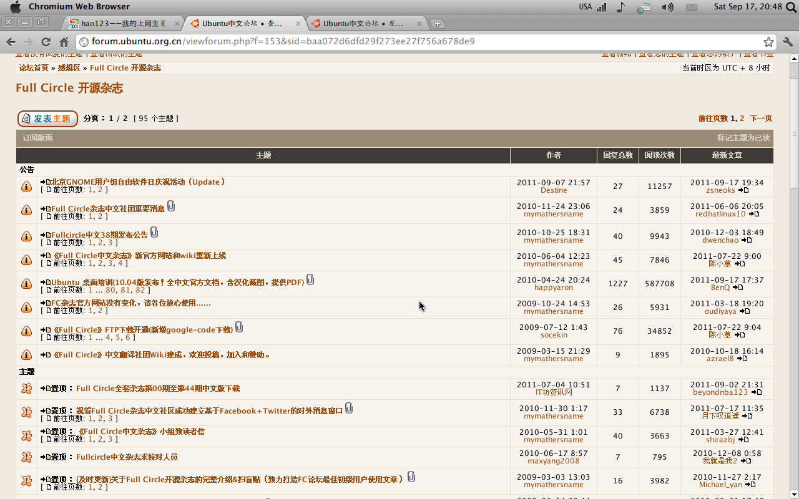
Task: Click the browser forward arrow
Action: 28,42
